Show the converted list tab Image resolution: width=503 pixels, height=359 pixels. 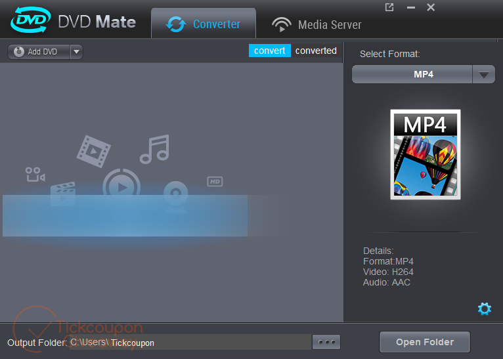coord(316,51)
